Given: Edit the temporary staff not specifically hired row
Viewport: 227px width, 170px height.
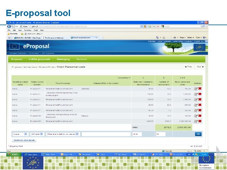Looking at the screenshot, I should 196,94.
